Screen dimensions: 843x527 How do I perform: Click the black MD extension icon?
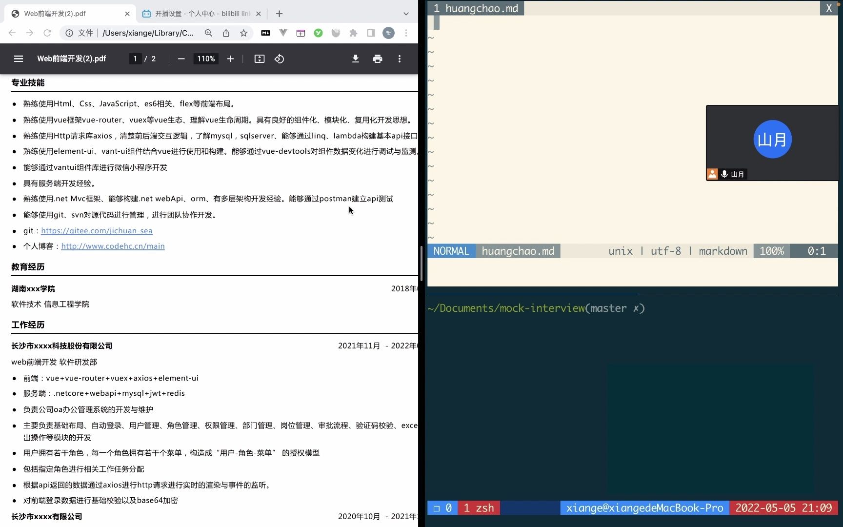click(x=265, y=33)
